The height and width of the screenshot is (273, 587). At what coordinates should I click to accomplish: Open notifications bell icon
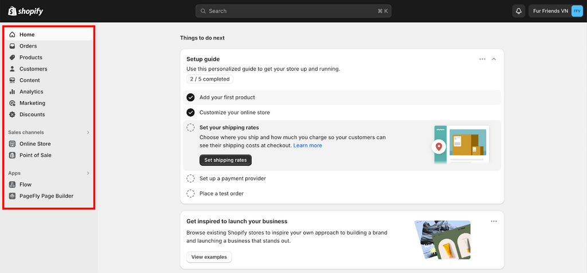(518, 11)
